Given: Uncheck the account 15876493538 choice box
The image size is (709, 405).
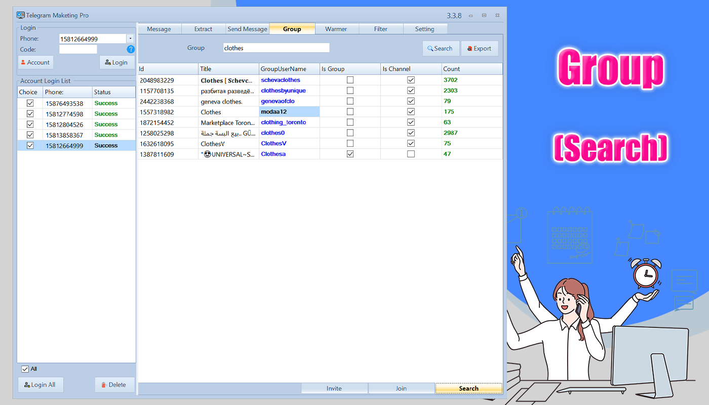Looking at the screenshot, I should tap(30, 103).
